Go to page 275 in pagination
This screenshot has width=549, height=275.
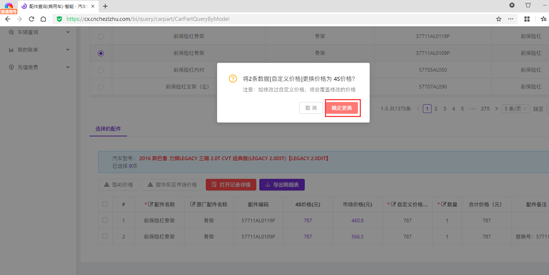click(486, 109)
